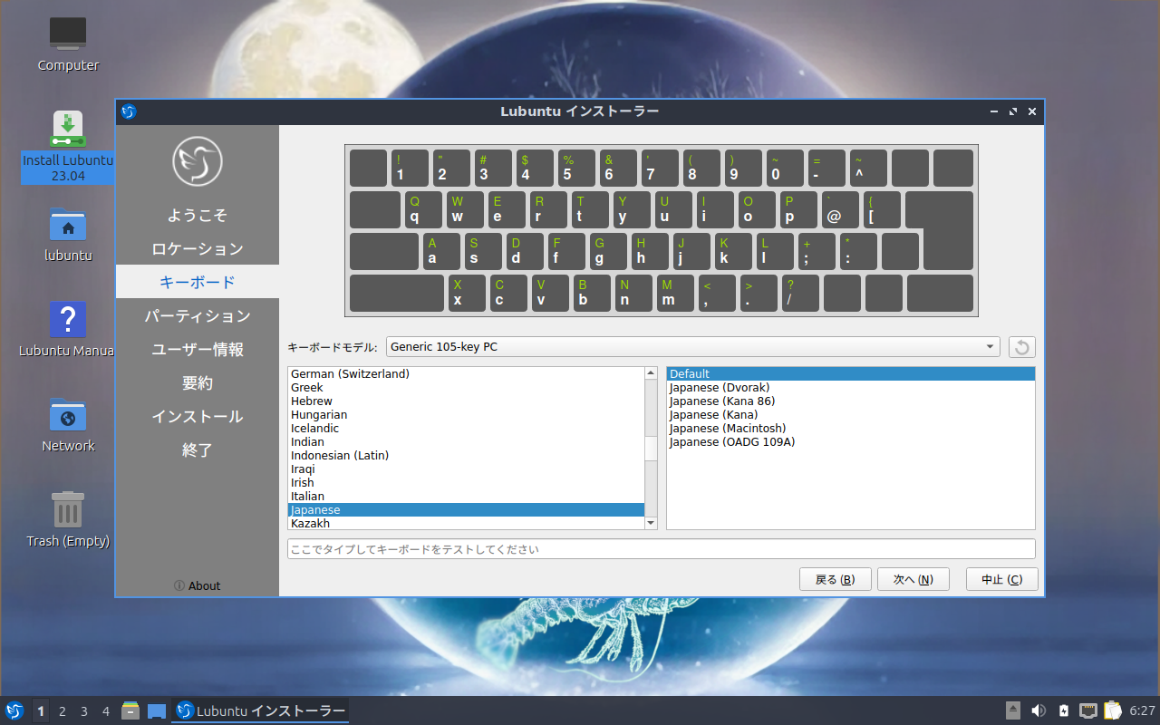
Task: Click 次へ (N) next button
Action: (x=913, y=579)
